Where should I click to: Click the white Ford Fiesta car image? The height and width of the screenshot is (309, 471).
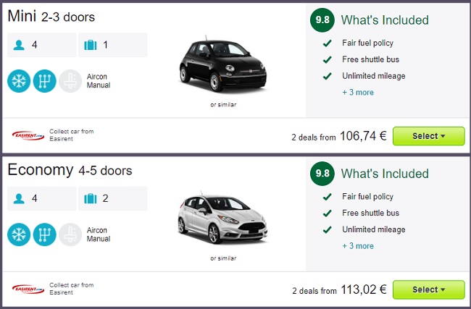(x=222, y=221)
